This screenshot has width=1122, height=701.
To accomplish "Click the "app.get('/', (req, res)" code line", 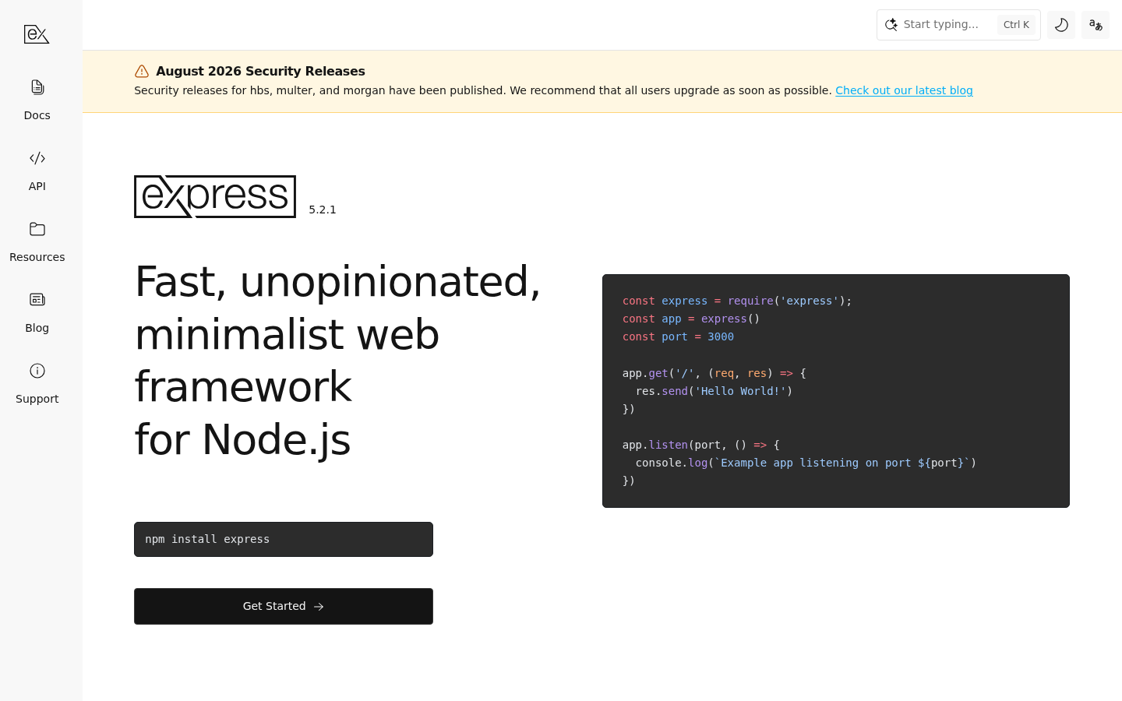I will [714, 373].
